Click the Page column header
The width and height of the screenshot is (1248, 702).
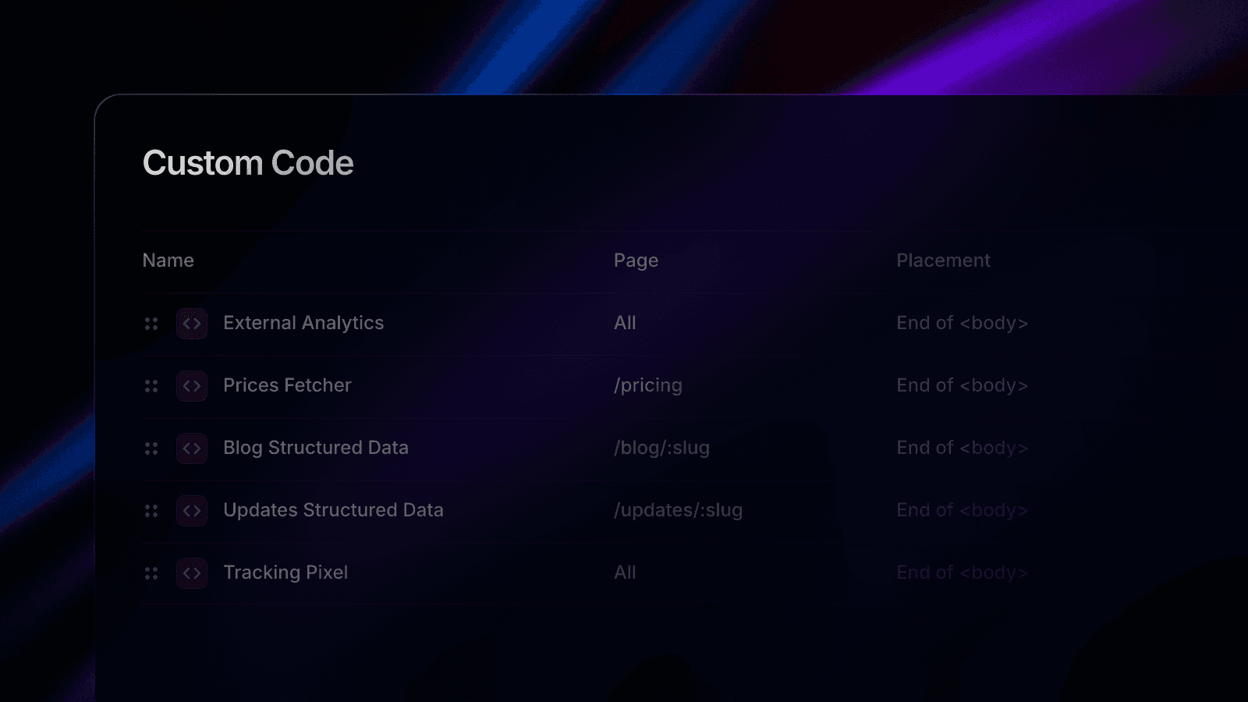click(636, 260)
